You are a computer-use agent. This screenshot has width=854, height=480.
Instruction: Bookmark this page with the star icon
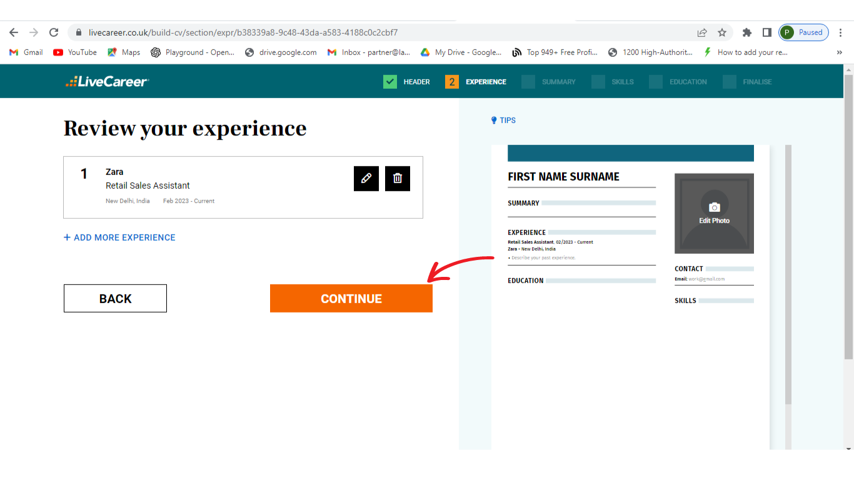(x=722, y=32)
